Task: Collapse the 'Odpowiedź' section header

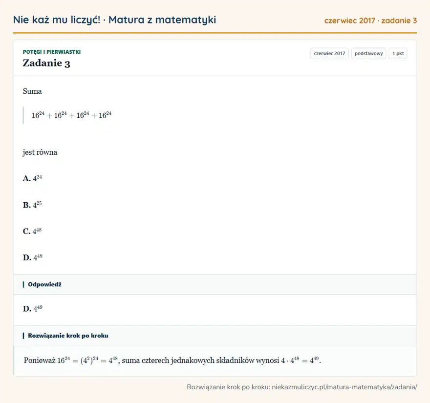Action: click(215, 284)
